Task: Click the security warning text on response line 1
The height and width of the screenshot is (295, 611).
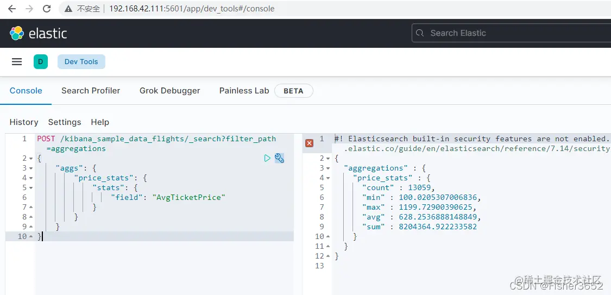Action: pyautogui.click(x=471, y=139)
